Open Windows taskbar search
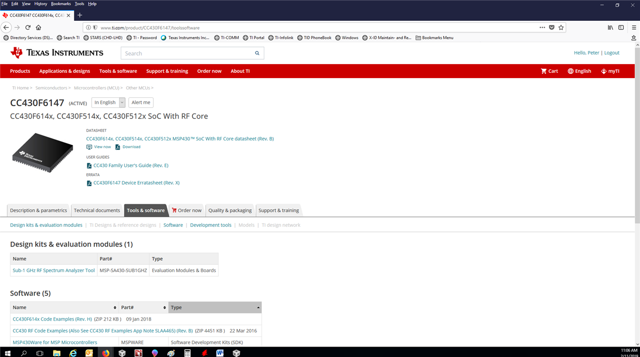The image size is (640, 357). pyautogui.click(x=23, y=353)
